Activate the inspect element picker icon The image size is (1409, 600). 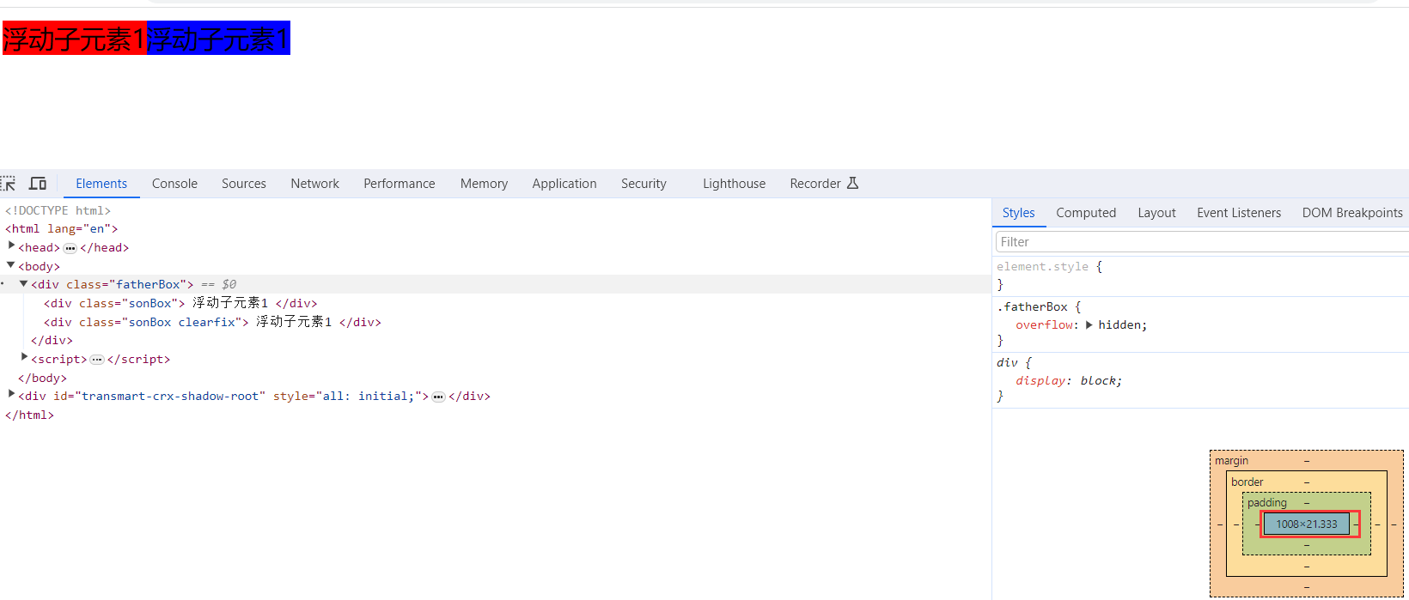[9, 184]
